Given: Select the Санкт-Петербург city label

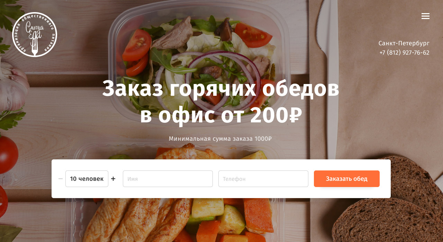Looking at the screenshot, I should tap(404, 43).
